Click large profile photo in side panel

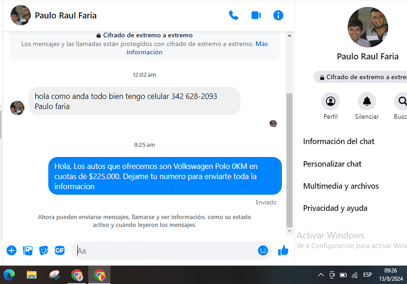coord(368,27)
